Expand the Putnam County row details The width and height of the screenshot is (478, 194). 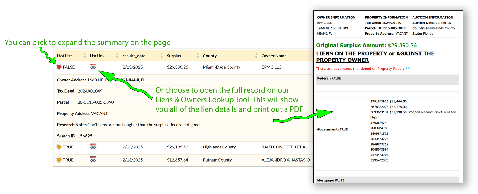point(59,160)
